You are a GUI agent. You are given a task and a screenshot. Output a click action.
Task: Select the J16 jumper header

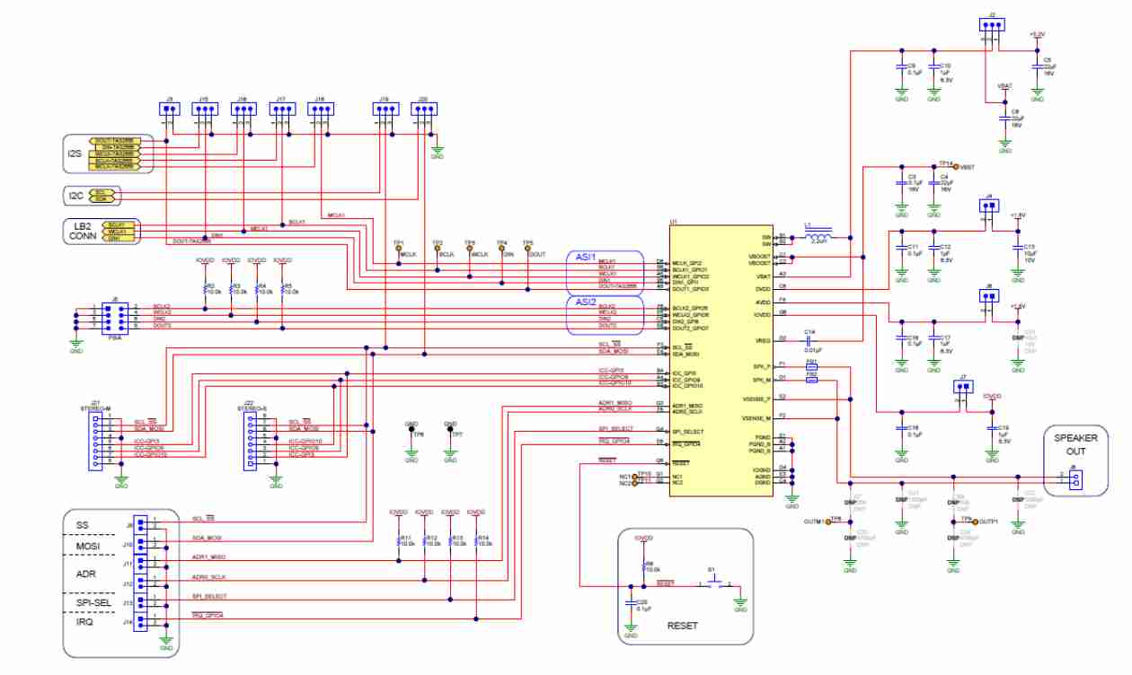click(243, 109)
